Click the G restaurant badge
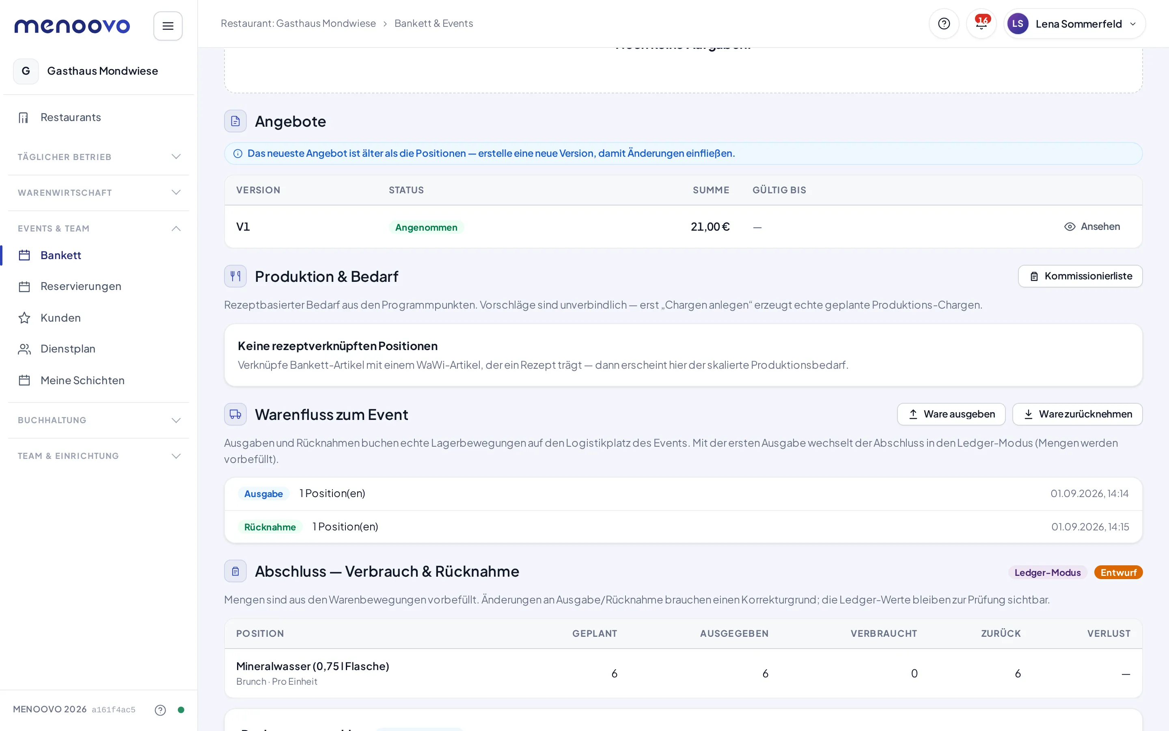 26,71
